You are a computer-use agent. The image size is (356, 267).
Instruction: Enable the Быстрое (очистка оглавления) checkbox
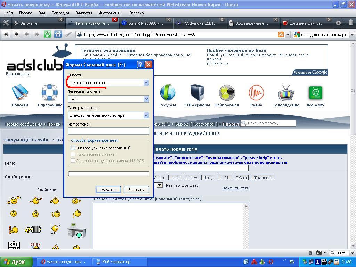(73, 148)
